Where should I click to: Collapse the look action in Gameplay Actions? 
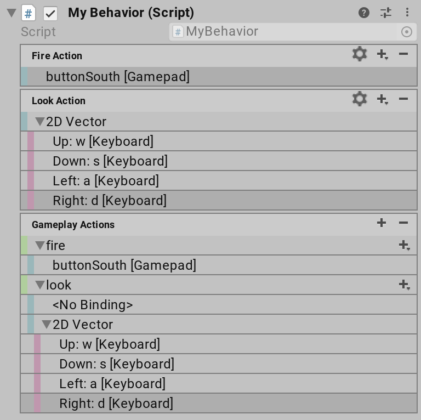tap(39, 285)
